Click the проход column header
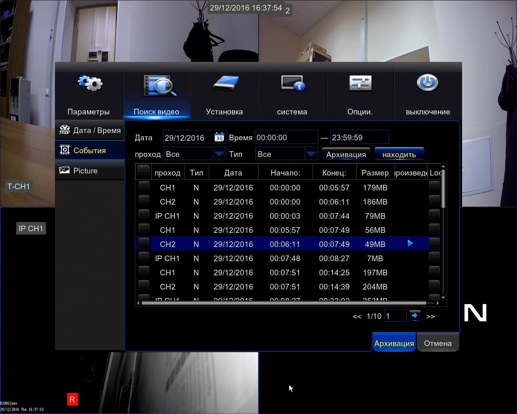 pyautogui.click(x=168, y=173)
